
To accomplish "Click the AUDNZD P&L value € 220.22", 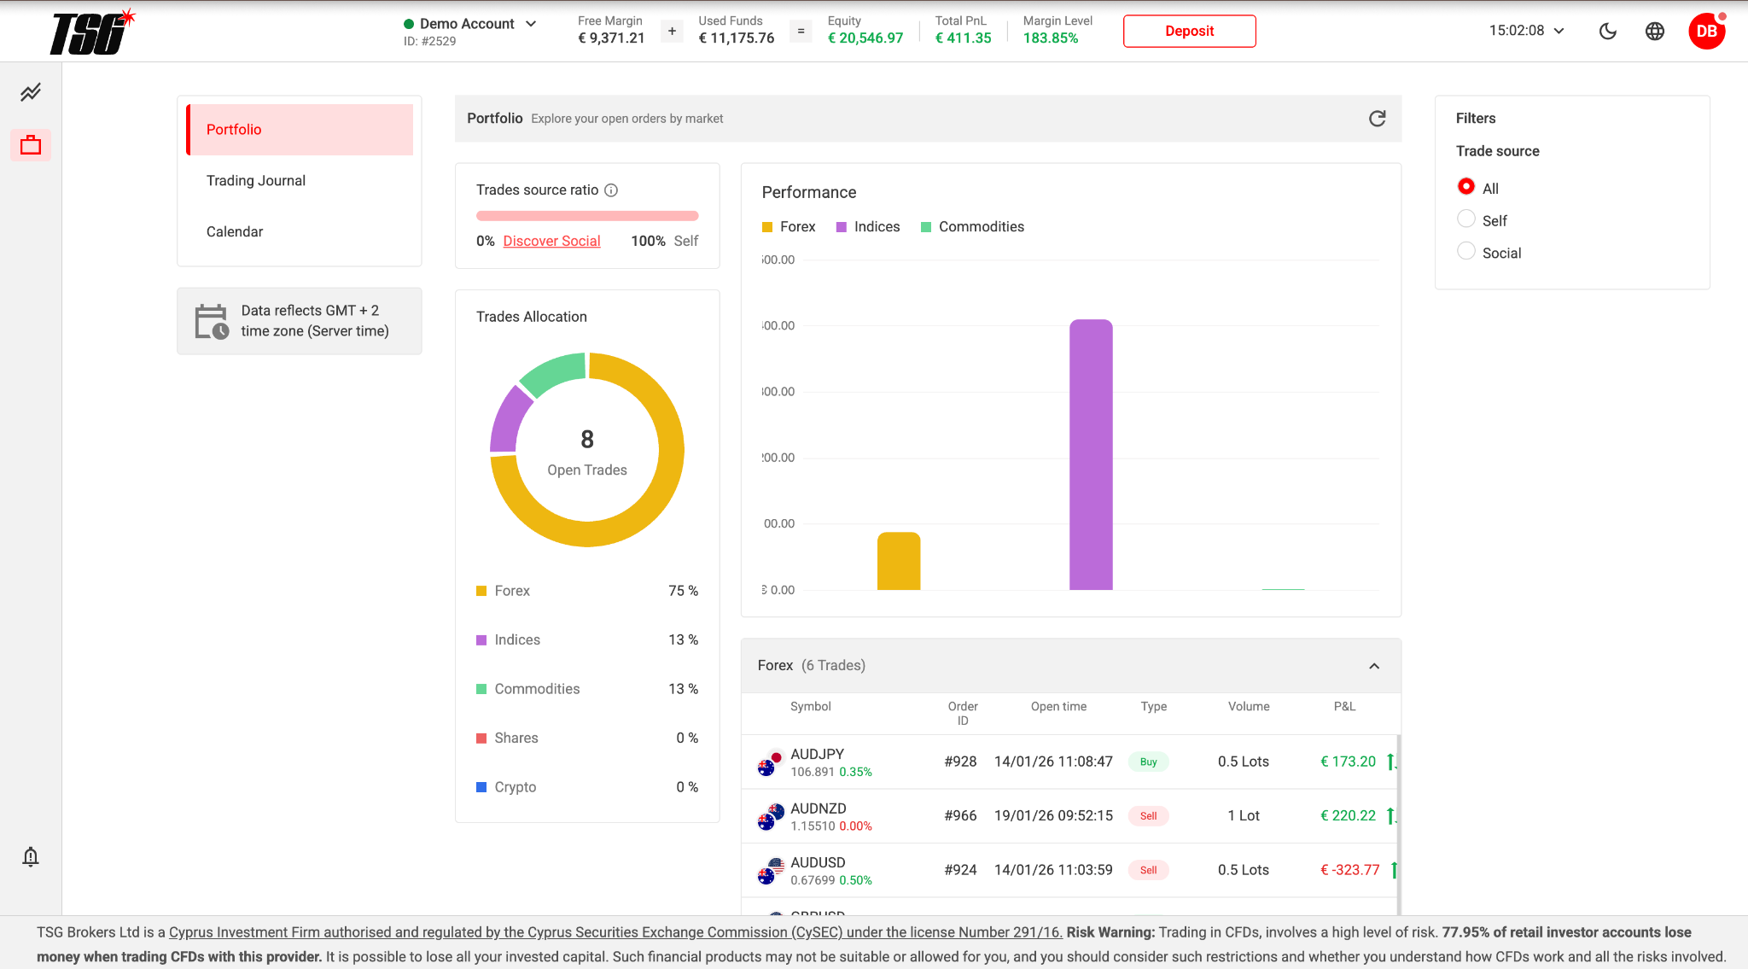I will [x=1348, y=816].
